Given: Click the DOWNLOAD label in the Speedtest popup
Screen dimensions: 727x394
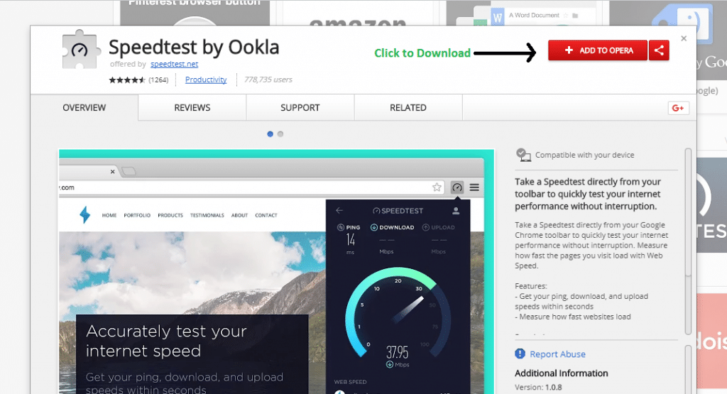Looking at the screenshot, I should [x=392, y=228].
